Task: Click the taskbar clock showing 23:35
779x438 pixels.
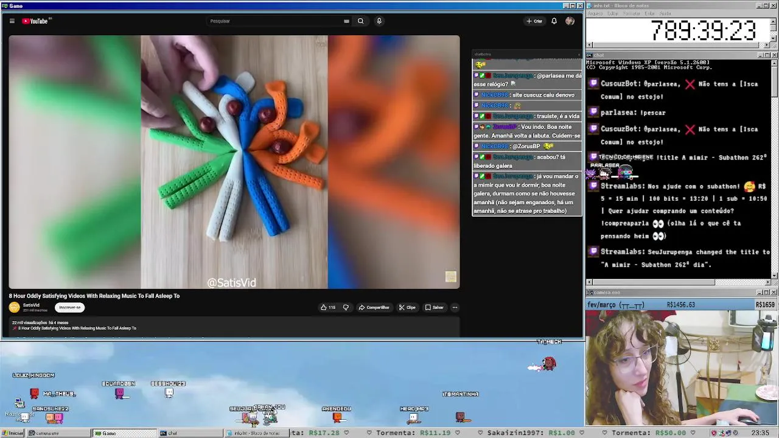Action: [760, 433]
